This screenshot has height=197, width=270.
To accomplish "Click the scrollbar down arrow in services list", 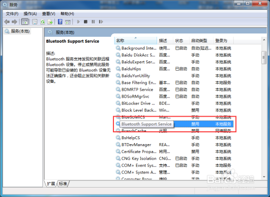I will [x=264, y=177].
